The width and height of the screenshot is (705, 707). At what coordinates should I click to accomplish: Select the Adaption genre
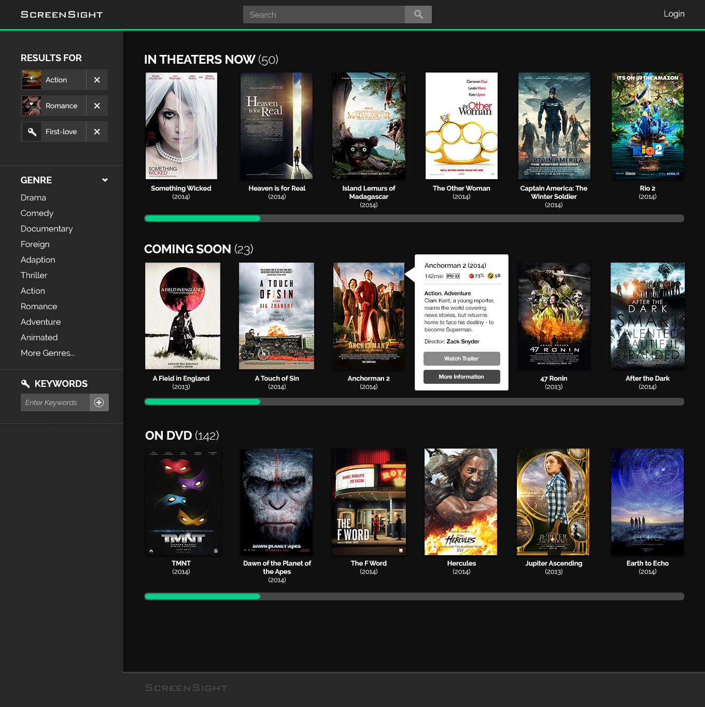[x=38, y=260]
